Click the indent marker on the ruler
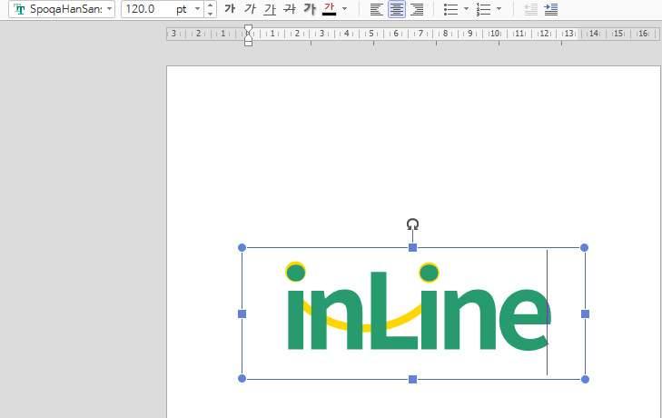Image resolution: width=662 pixels, height=418 pixels. 248,35
